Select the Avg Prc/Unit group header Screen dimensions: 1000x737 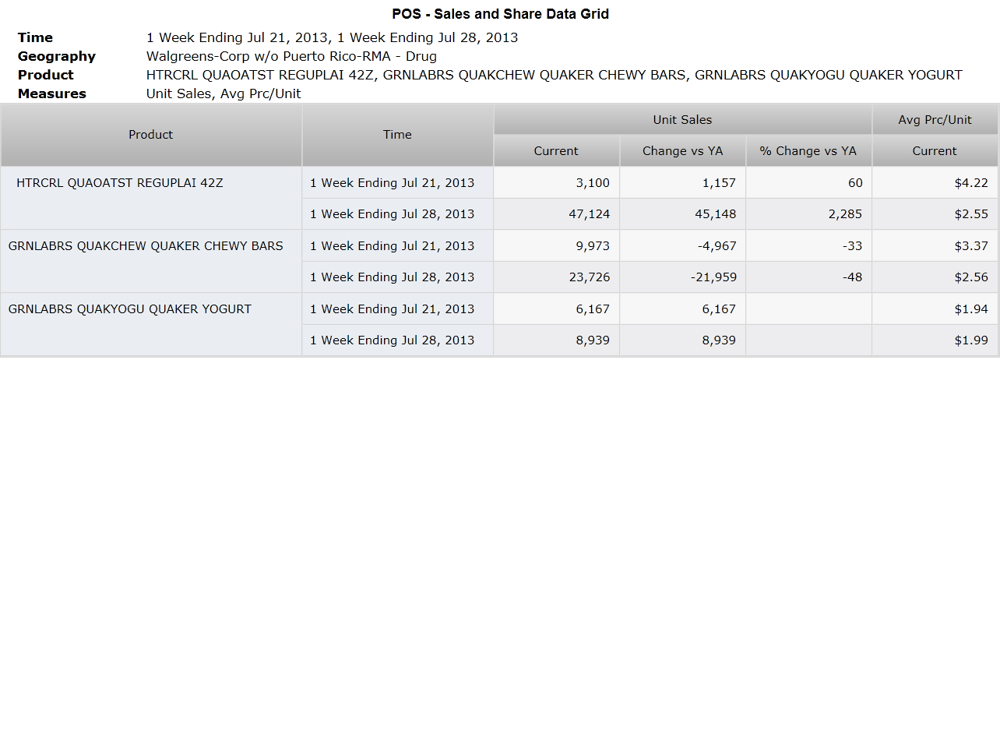pyautogui.click(x=935, y=119)
